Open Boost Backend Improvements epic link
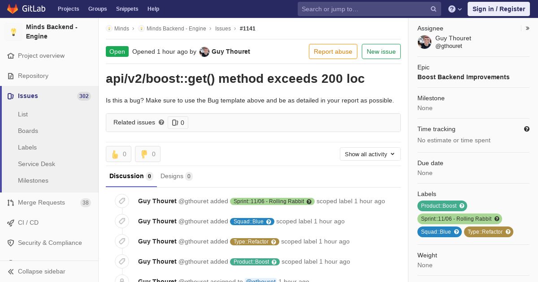538x282 pixels. tap(464, 77)
